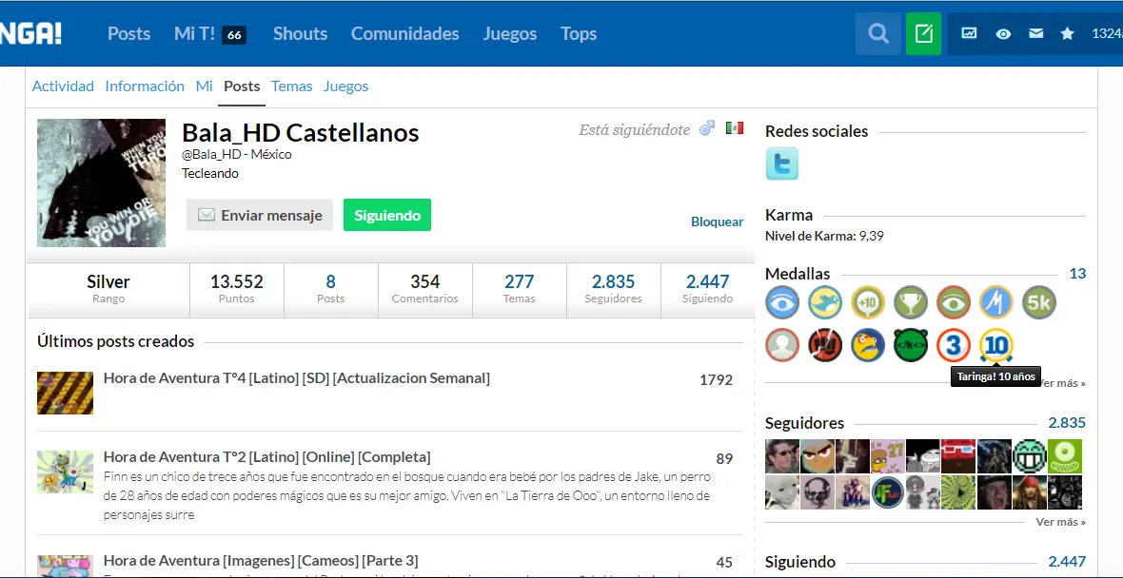The image size is (1123, 578).
Task: Click the Bala_HD profile avatar image
Action: (101, 183)
